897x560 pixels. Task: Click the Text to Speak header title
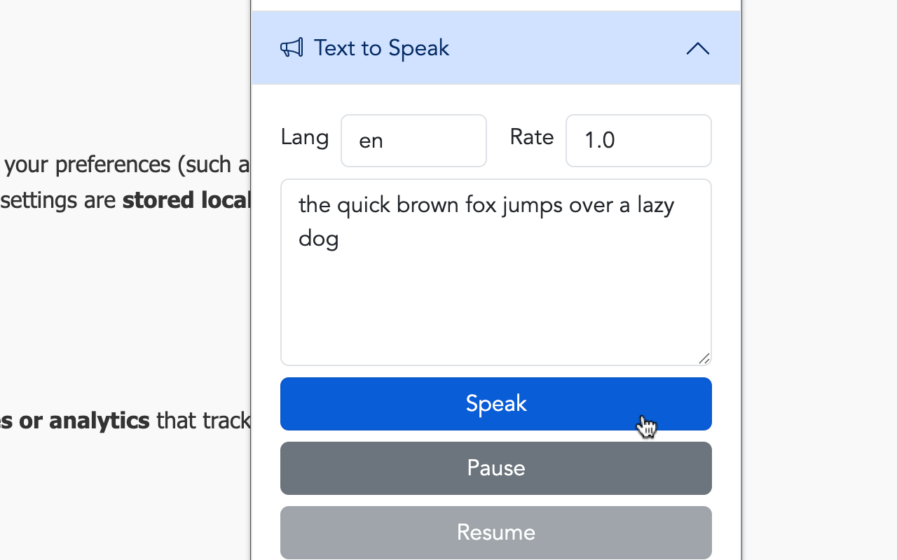pos(381,48)
